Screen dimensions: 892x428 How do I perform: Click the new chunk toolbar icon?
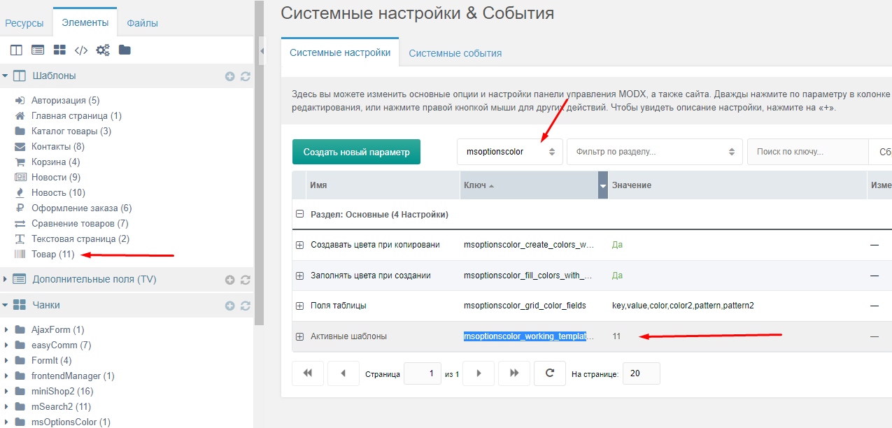[59, 50]
